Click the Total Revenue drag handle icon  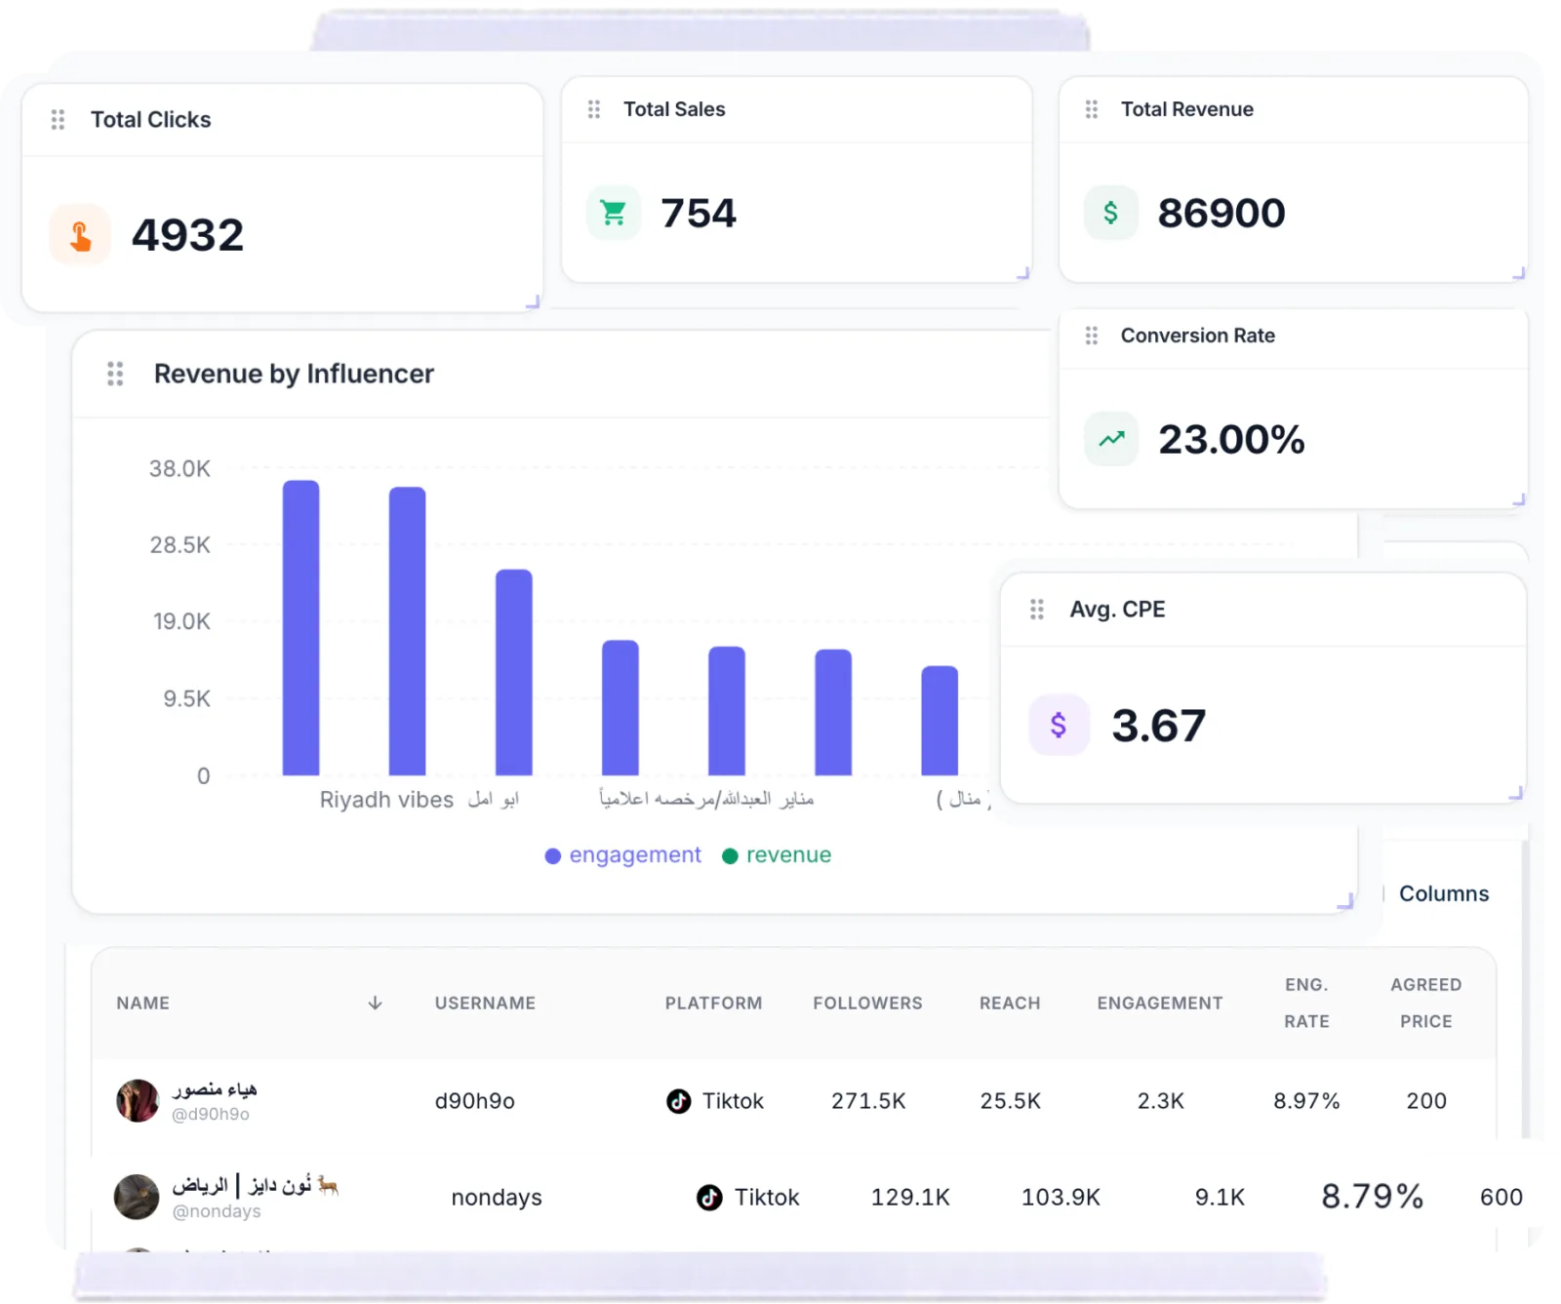coord(1091,109)
